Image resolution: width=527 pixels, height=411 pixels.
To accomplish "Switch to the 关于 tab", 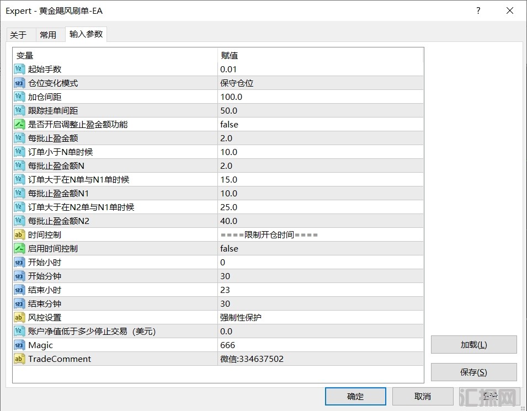I will 18,35.
